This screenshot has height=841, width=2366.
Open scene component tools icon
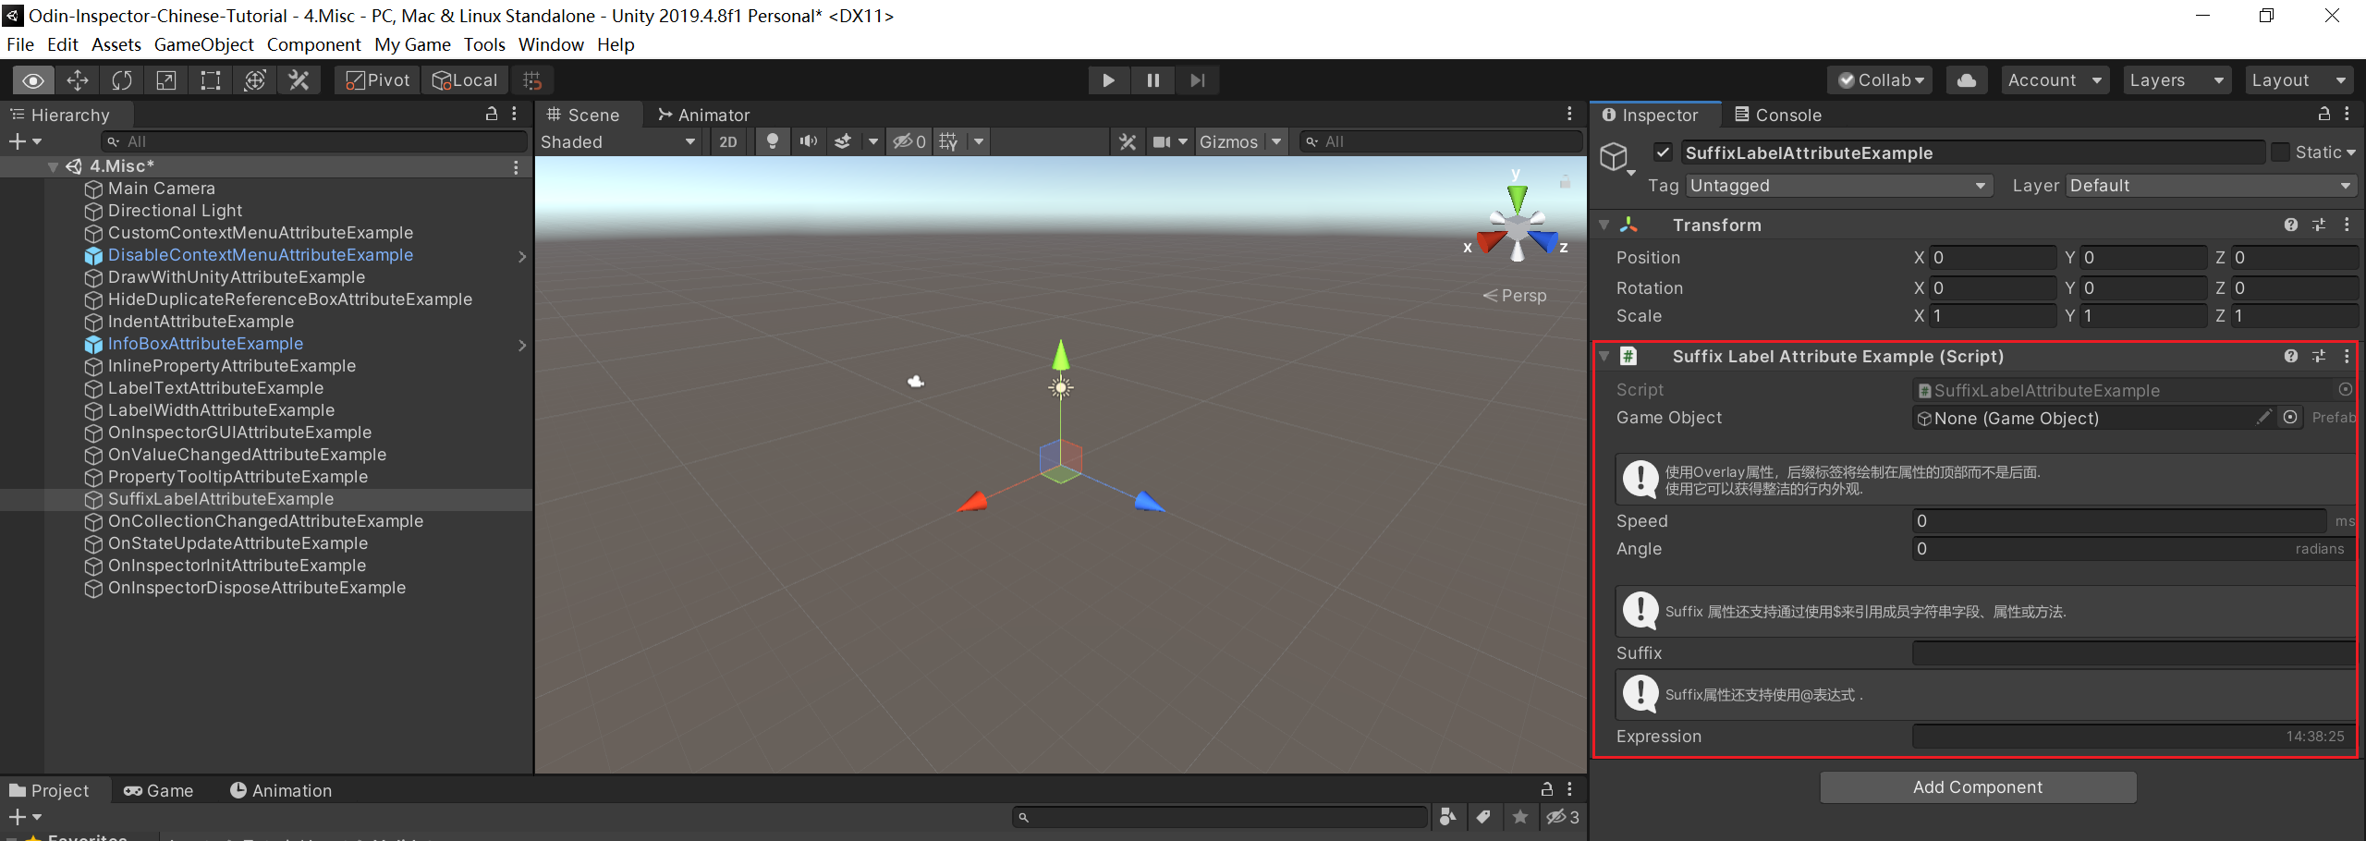1127,141
